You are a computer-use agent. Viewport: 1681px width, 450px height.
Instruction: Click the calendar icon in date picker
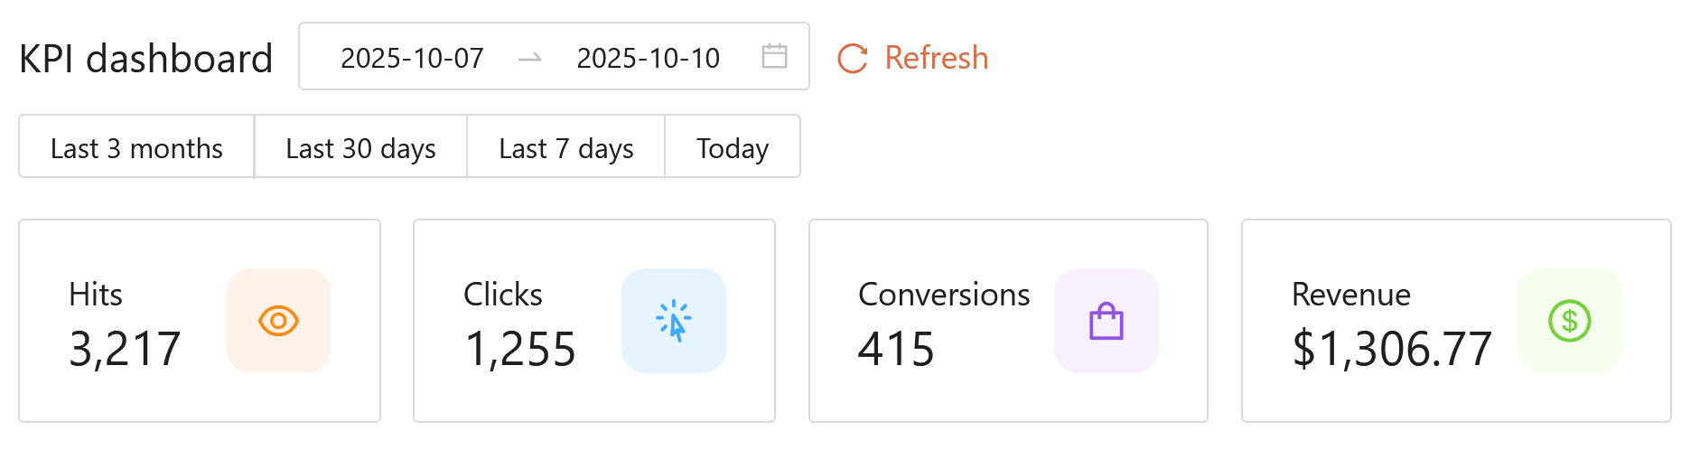(x=774, y=57)
